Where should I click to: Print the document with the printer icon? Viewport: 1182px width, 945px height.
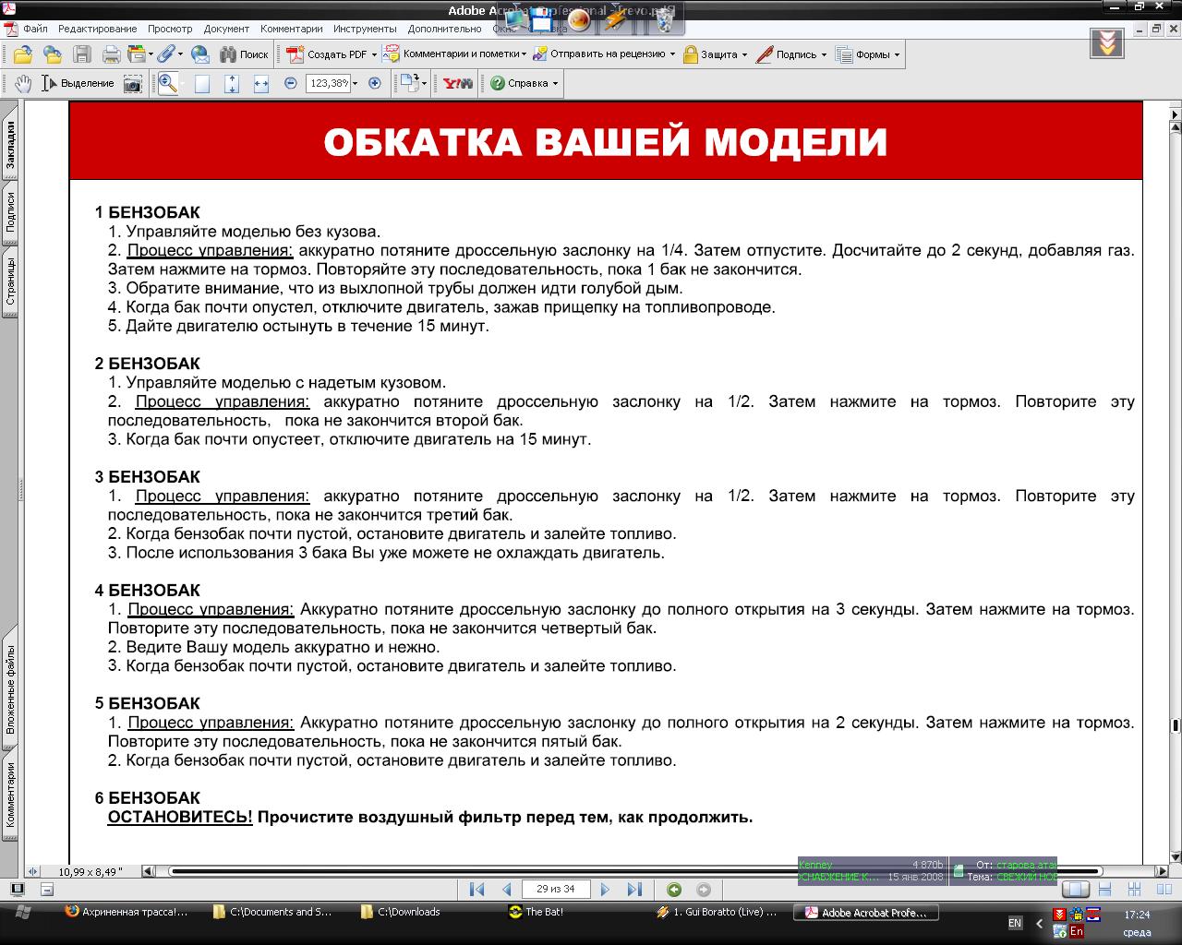111,54
